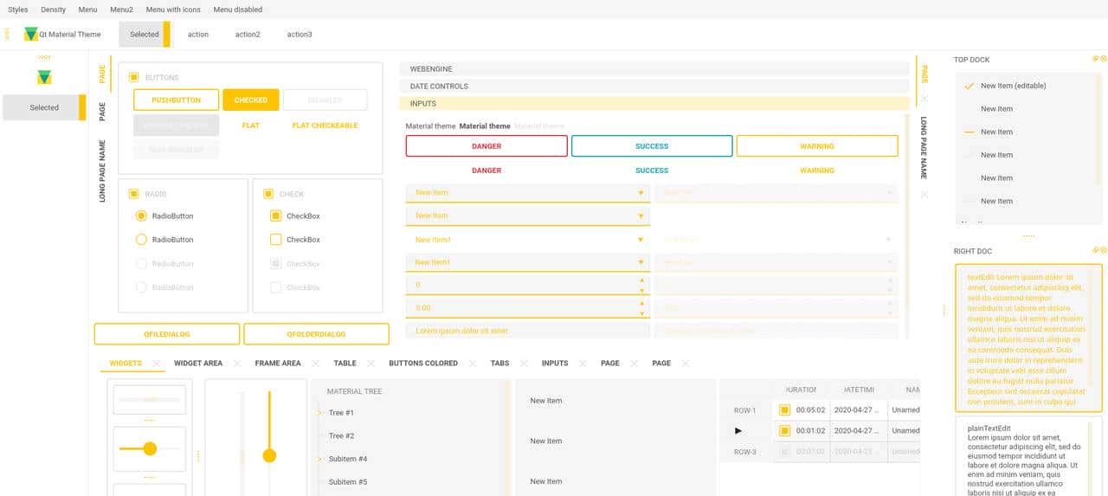
Task: Toggle the BUTTONS group checkbox
Action: [133, 78]
